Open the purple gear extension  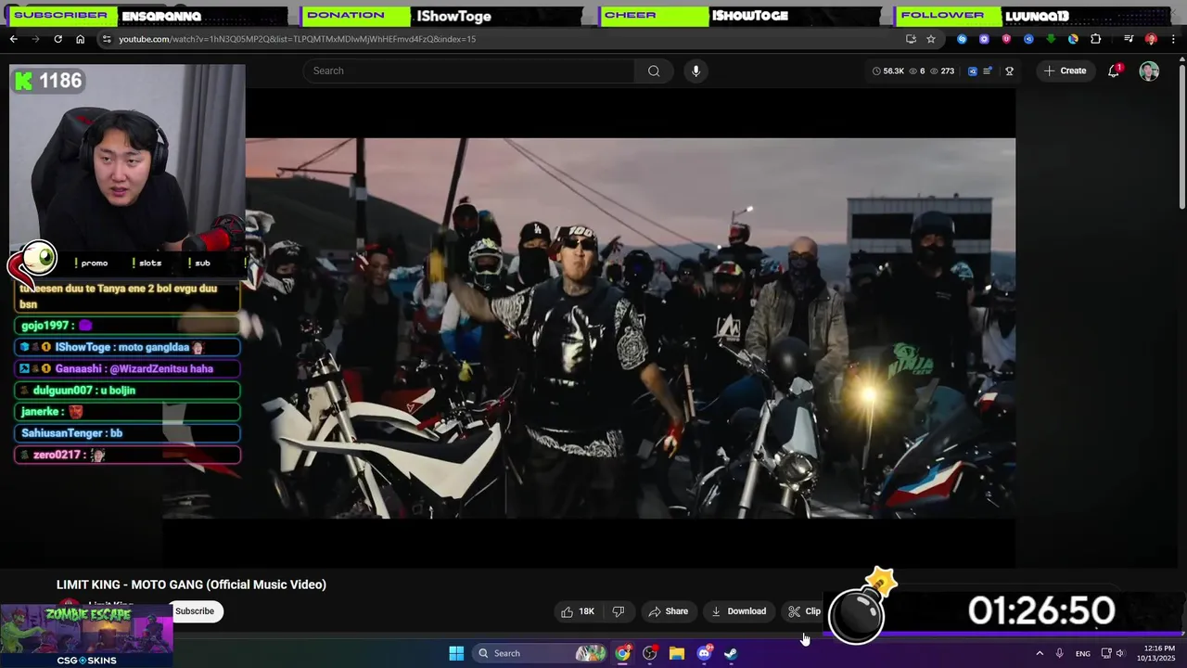[984, 39]
